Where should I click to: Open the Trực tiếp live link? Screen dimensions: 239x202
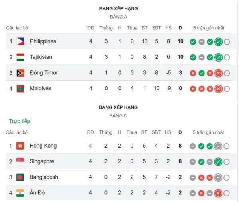coord(20,121)
